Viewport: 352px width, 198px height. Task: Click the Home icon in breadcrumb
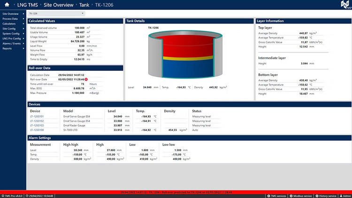(7, 5)
